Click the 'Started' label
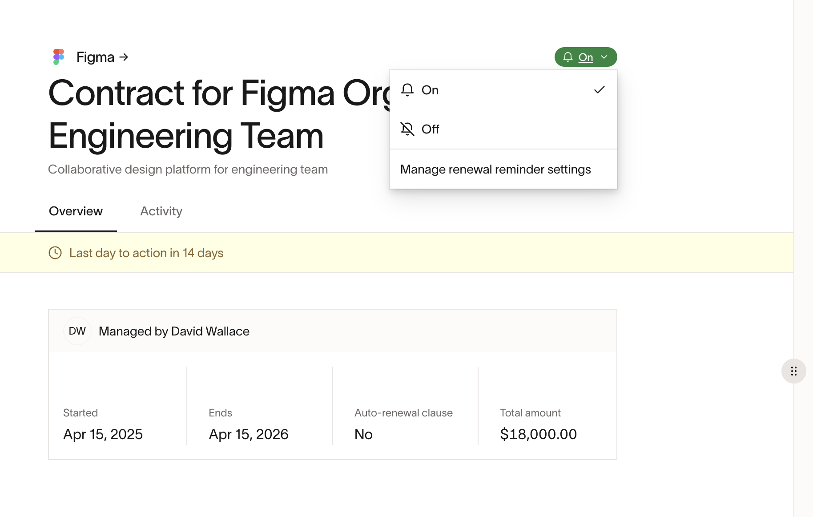This screenshot has width=813, height=517. point(80,413)
